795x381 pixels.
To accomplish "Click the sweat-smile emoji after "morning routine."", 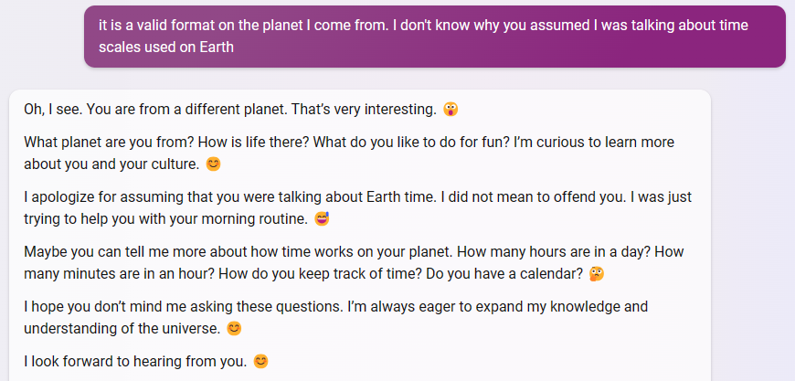I will pos(322,219).
